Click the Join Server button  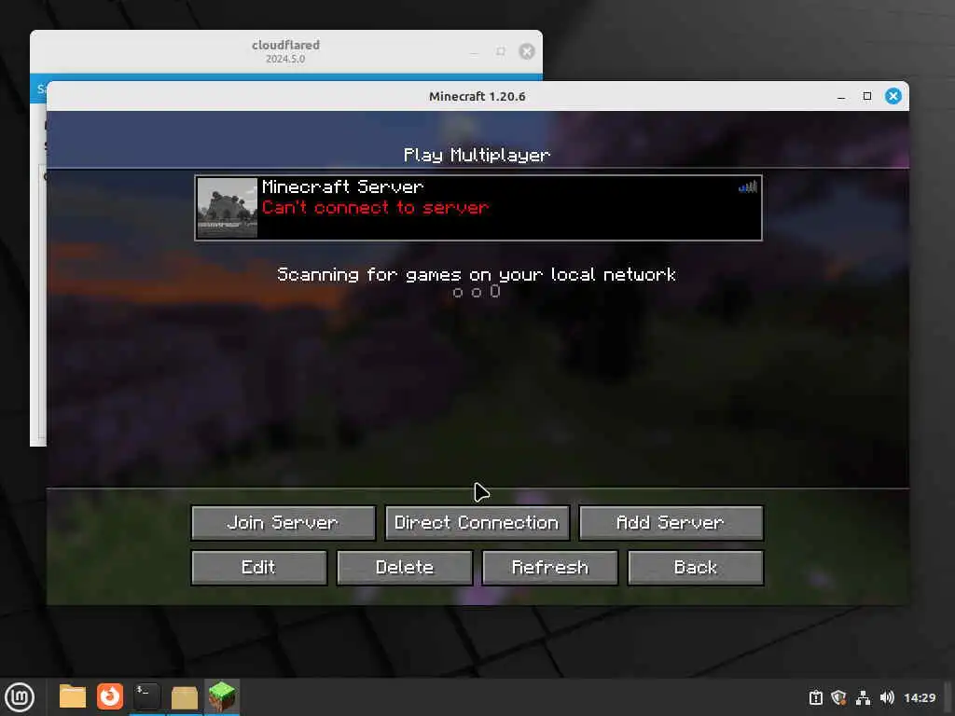284,523
